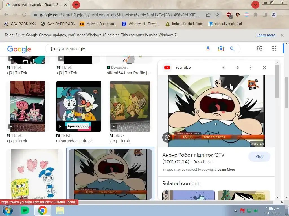The image size is (289, 216).
Task: Focus the Google search box
Action: pos(125,49)
